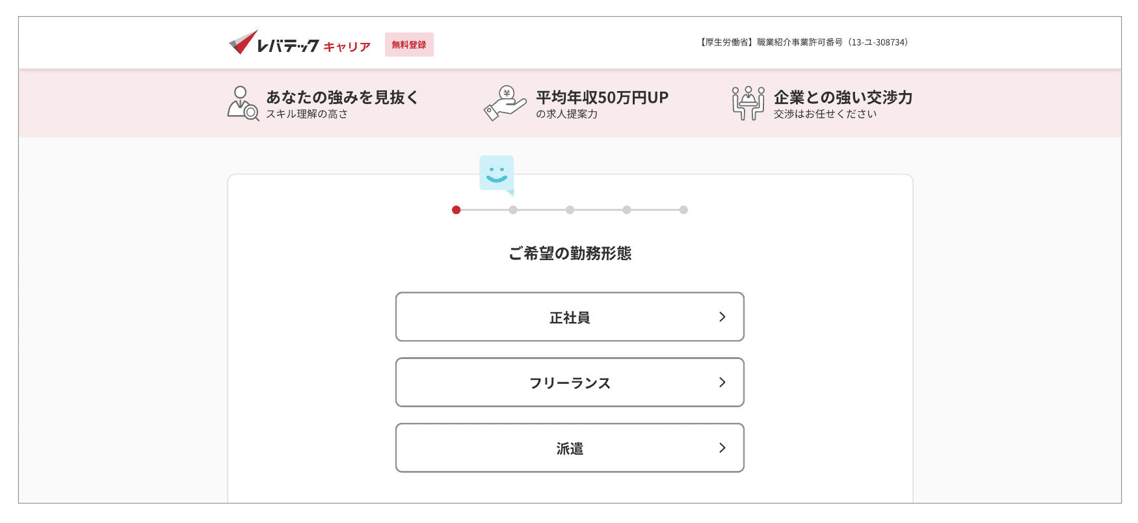Click the active red first step dot

457,210
